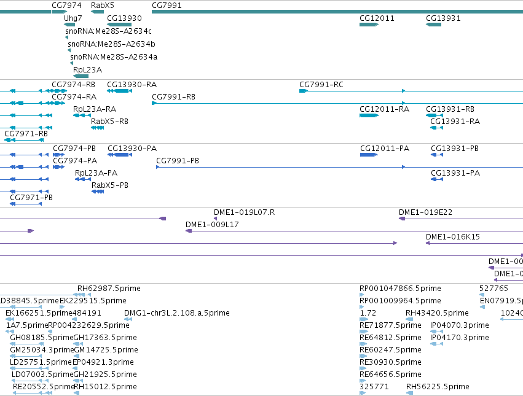Screen dimensions: 523x396
Task: Click transcript CG7991-RB label
Action: click(x=173, y=96)
